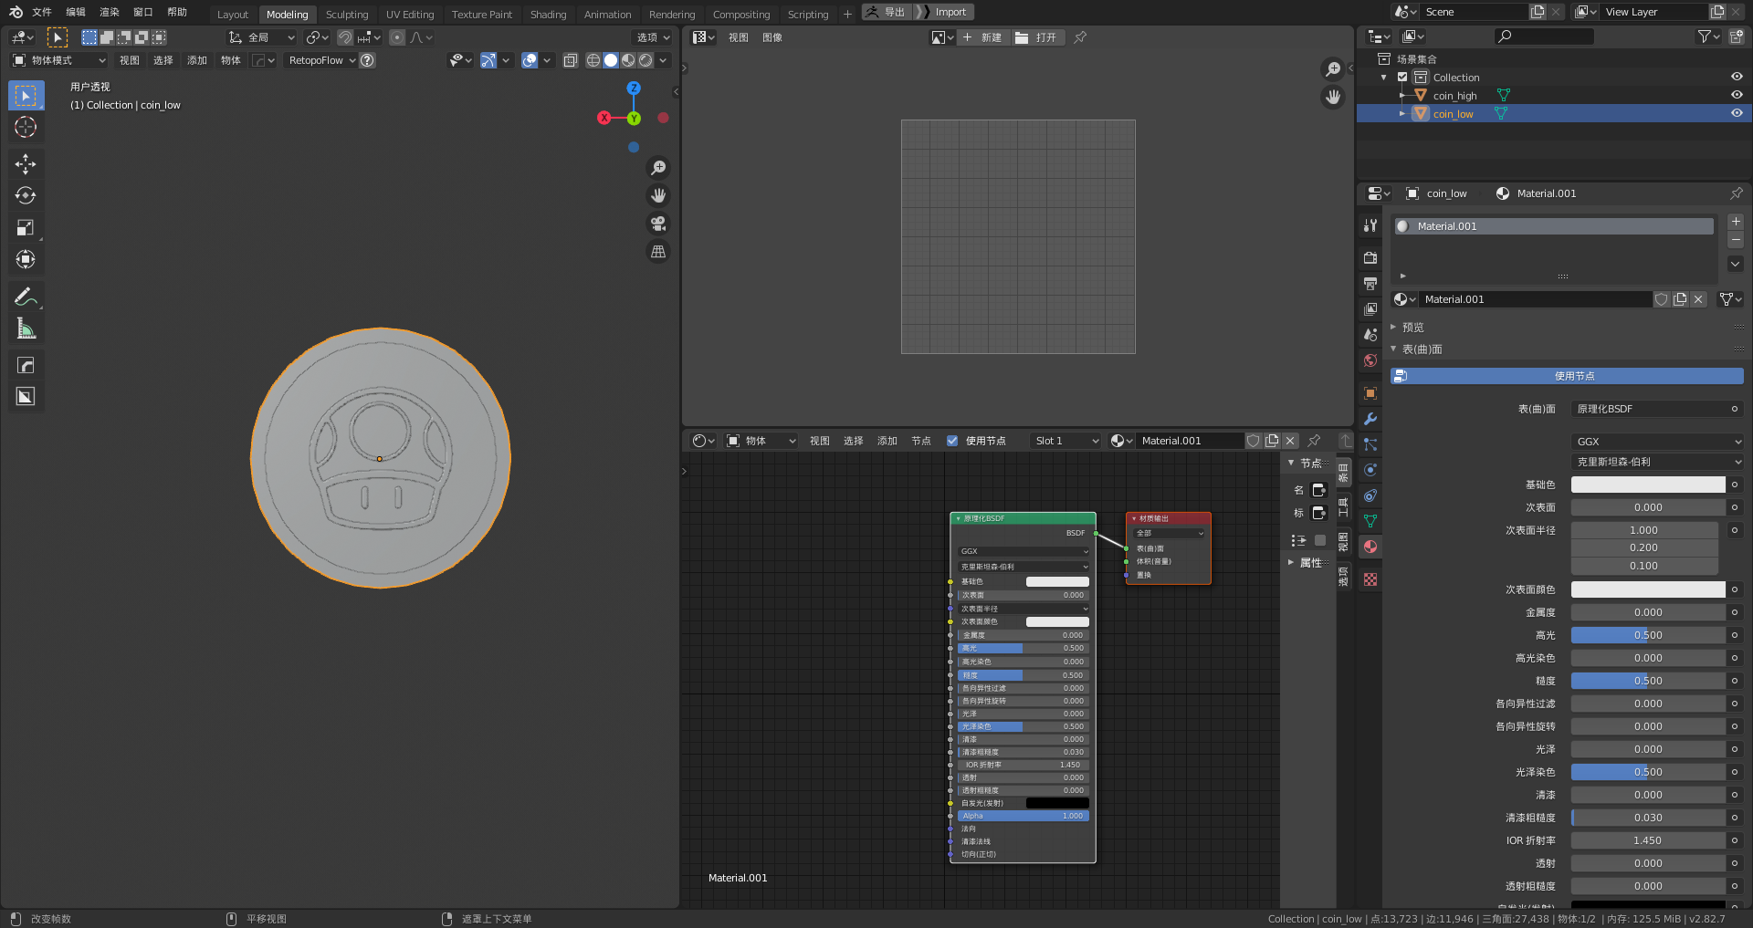The width and height of the screenshot is (1753, 928).
Task: Activate the Rotate tool
Action: point(26,195)
